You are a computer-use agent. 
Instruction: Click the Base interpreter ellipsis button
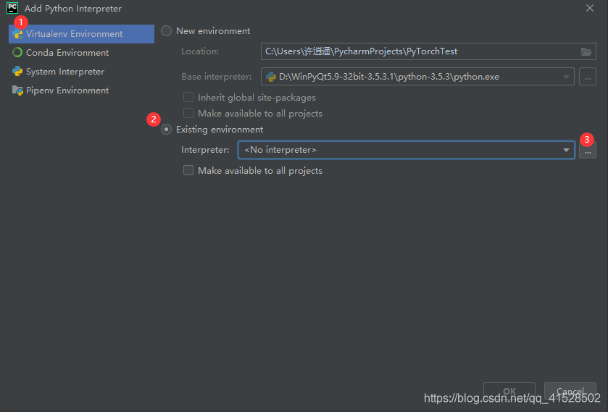(x=587, y=77)
